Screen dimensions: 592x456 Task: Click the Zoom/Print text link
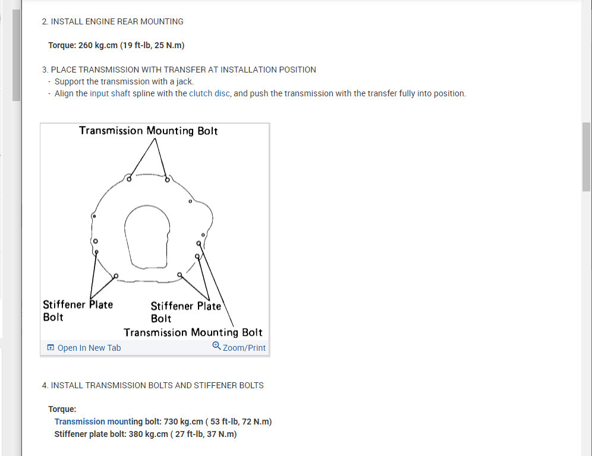coord(244,348)
